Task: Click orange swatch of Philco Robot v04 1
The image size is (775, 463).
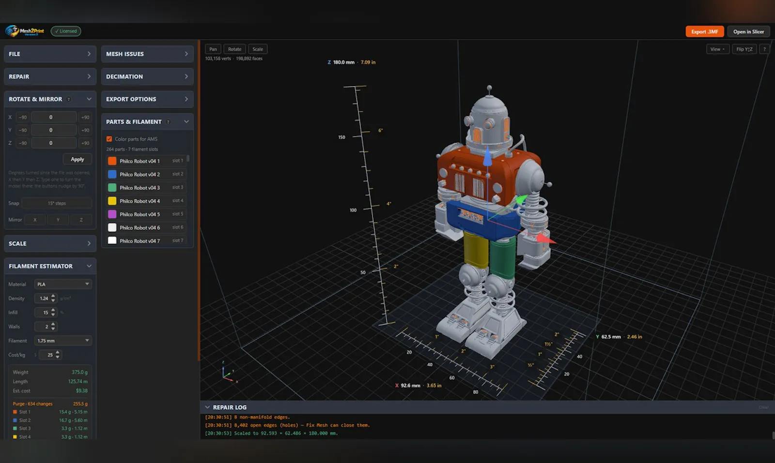Action: tap(112, 161)
